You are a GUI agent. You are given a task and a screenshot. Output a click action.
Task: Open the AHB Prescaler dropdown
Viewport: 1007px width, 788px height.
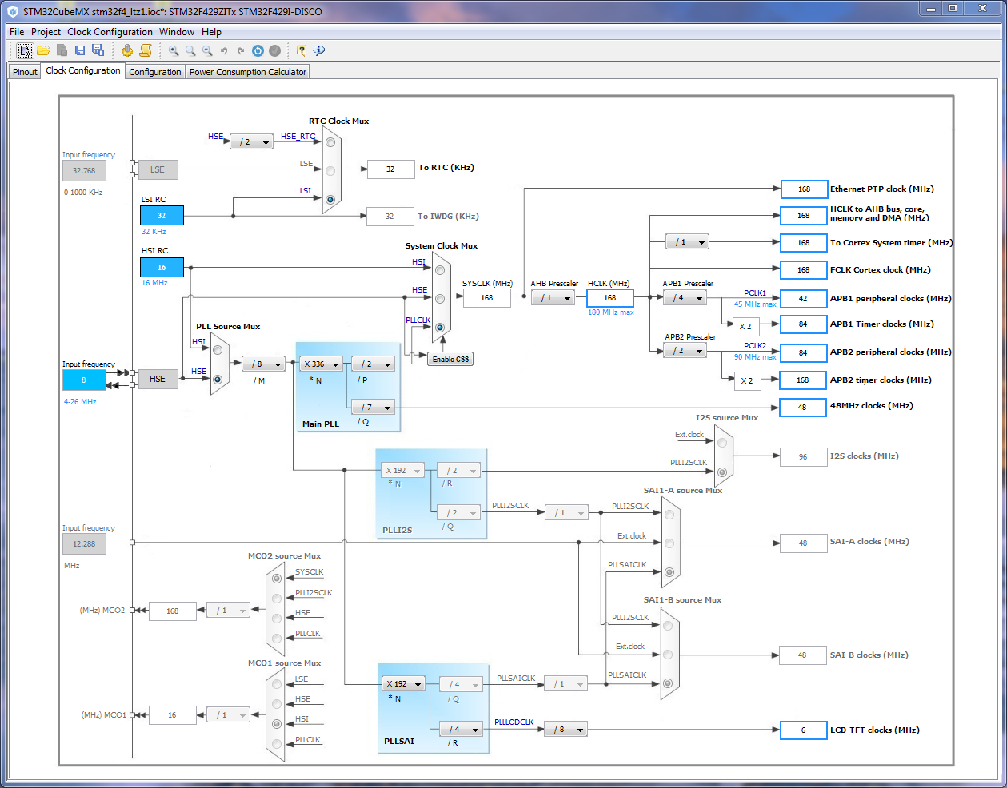(x=553, y=298)
